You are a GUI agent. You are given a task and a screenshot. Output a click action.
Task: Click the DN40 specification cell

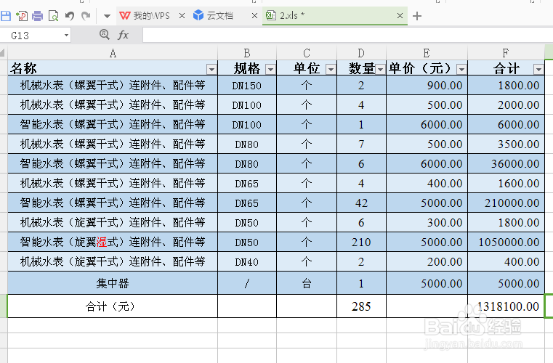(247, 262)
